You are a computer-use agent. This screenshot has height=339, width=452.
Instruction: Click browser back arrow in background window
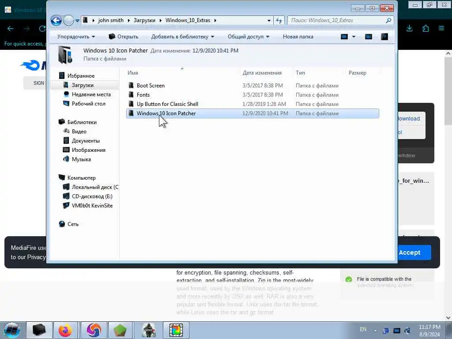[x=11, y=29]
